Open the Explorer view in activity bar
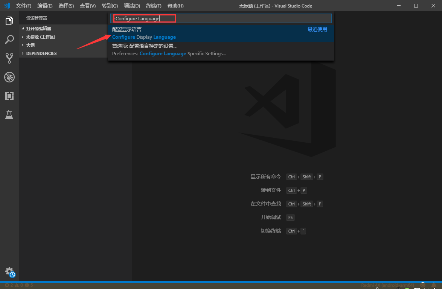442x289 pixels. click(x=9, y=21)
